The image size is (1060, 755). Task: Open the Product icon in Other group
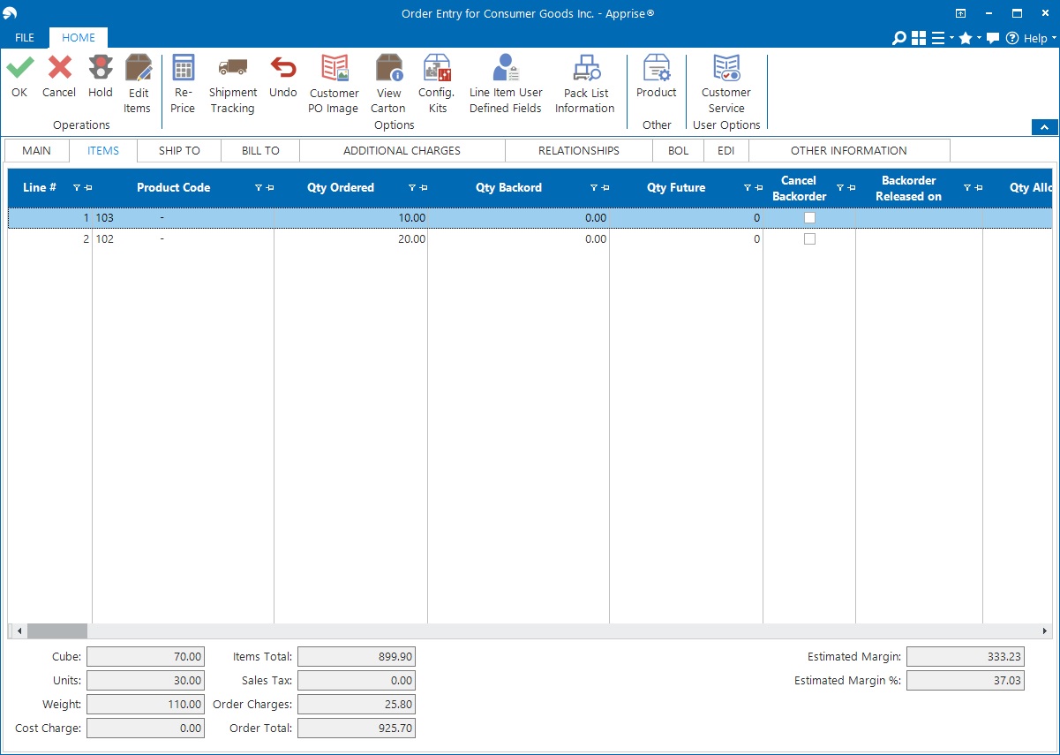(657, 68)
